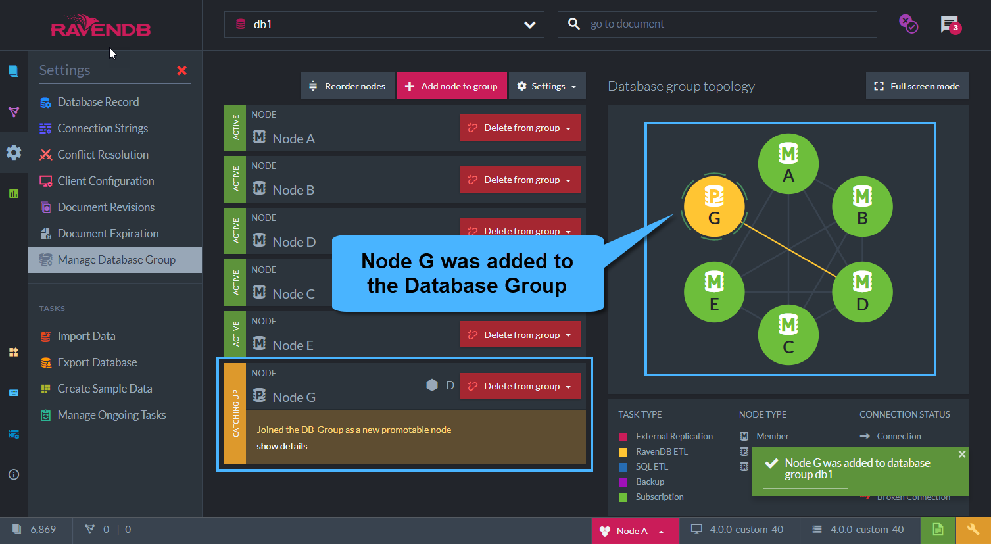
Task: Open Delete from group dropdown for Node E
Action: (520, 335)
